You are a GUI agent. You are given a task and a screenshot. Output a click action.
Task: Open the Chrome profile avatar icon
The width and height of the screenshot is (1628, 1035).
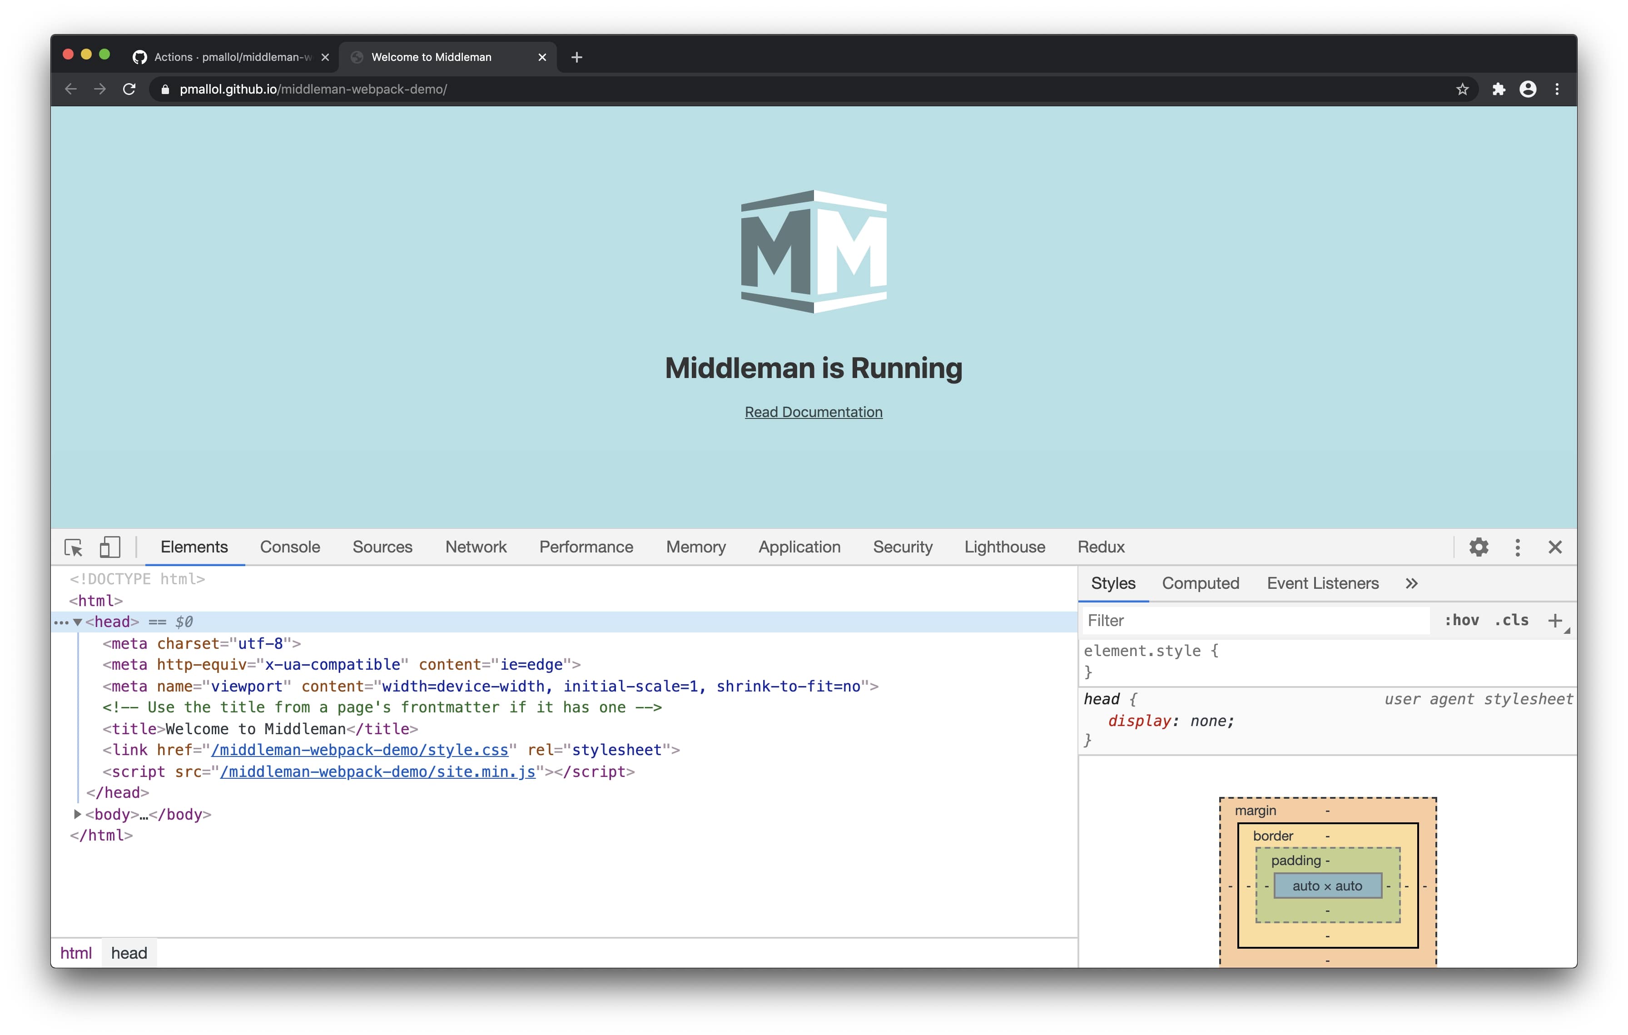[x=1527, y=89]
